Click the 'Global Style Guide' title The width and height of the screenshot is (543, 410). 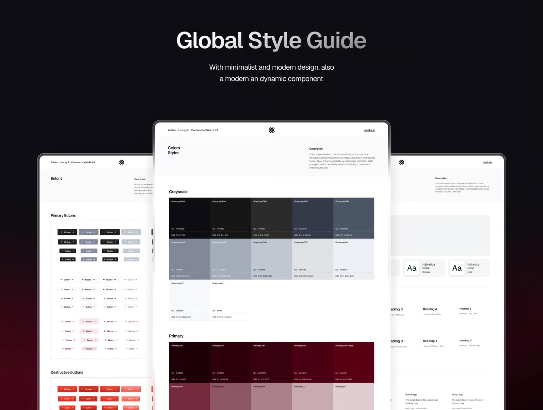point(271,40)
